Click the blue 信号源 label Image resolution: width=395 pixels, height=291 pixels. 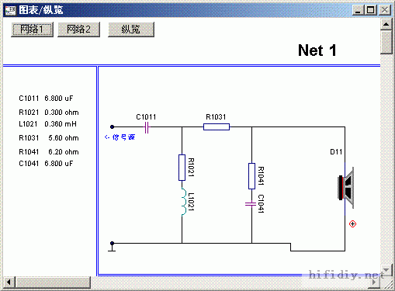(120, 137)
